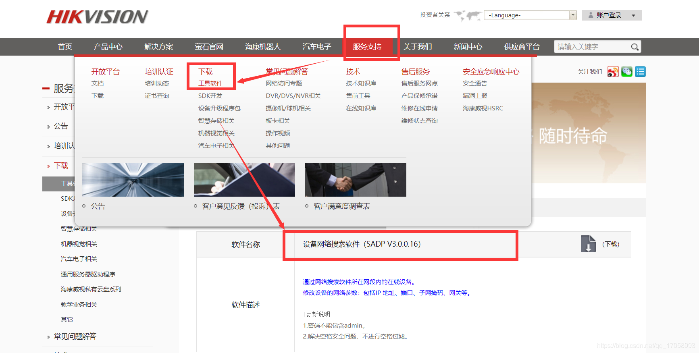The width and height of the screenshot is (699, 353).
Task: Click 维修在线申请 link
Action: (x=419, y=108)
